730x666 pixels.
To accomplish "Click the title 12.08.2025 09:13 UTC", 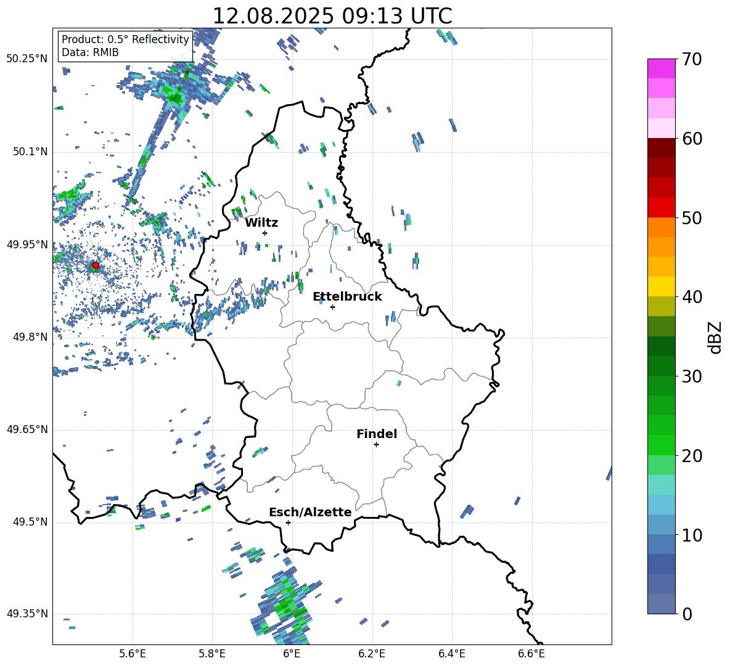I will tap(332, 16).
